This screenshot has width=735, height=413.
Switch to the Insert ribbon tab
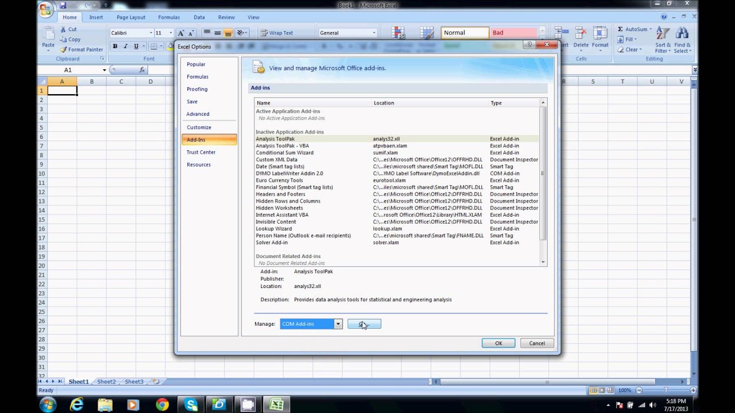click(96, 17)
